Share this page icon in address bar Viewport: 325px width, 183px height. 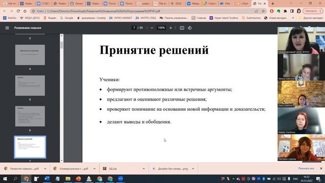(x=256, y=11)
